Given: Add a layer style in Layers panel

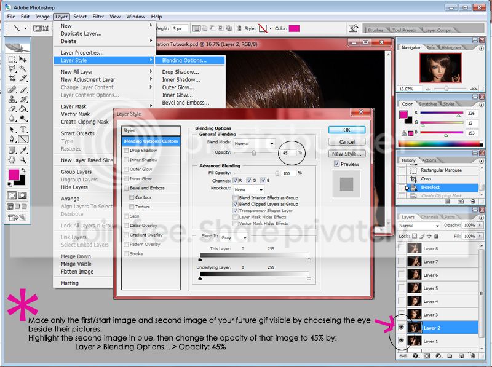Looking at the screenshot, I should click(x=415, y=356).
